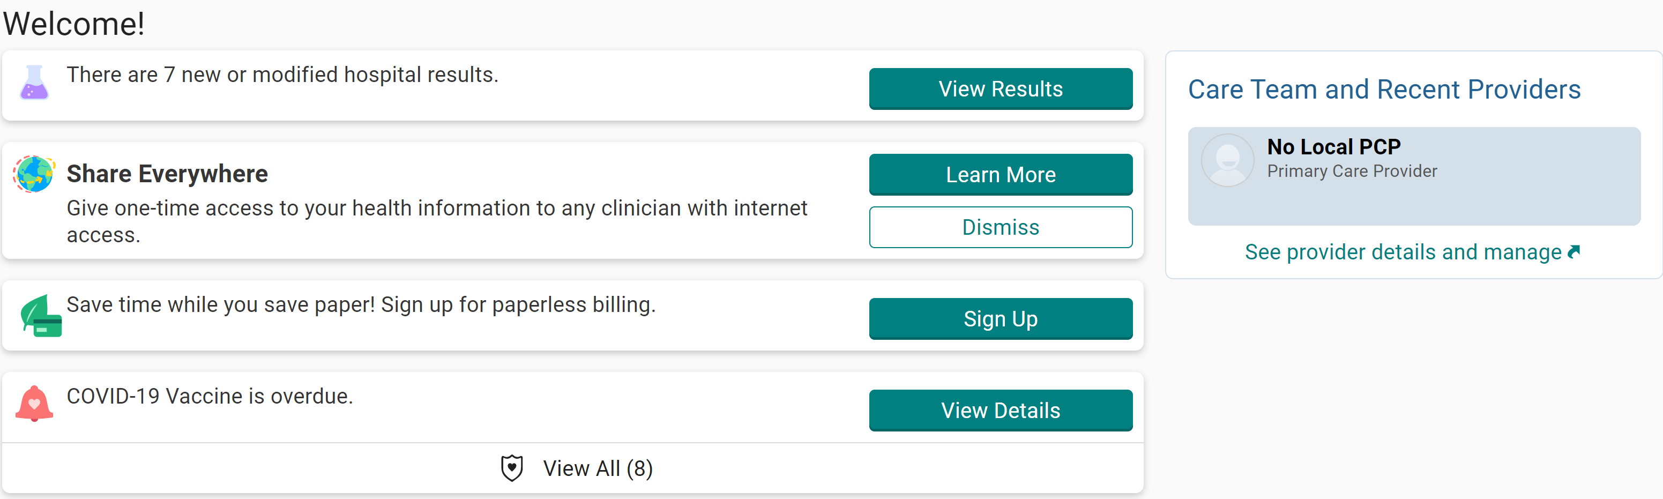The height and width of the screenshot is (499, 1663).
Task: Click the COVID-19 Vaccine is overdue text
Action: [210, 397]
